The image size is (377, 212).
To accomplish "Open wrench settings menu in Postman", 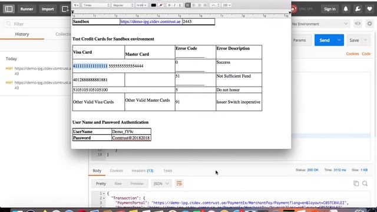I will click(358, 9).
